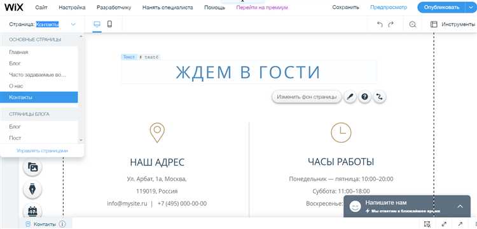Viewport: 477px width, 229px height.
Task: Switch to desktop view icon
Action: [x=97, y=24]
